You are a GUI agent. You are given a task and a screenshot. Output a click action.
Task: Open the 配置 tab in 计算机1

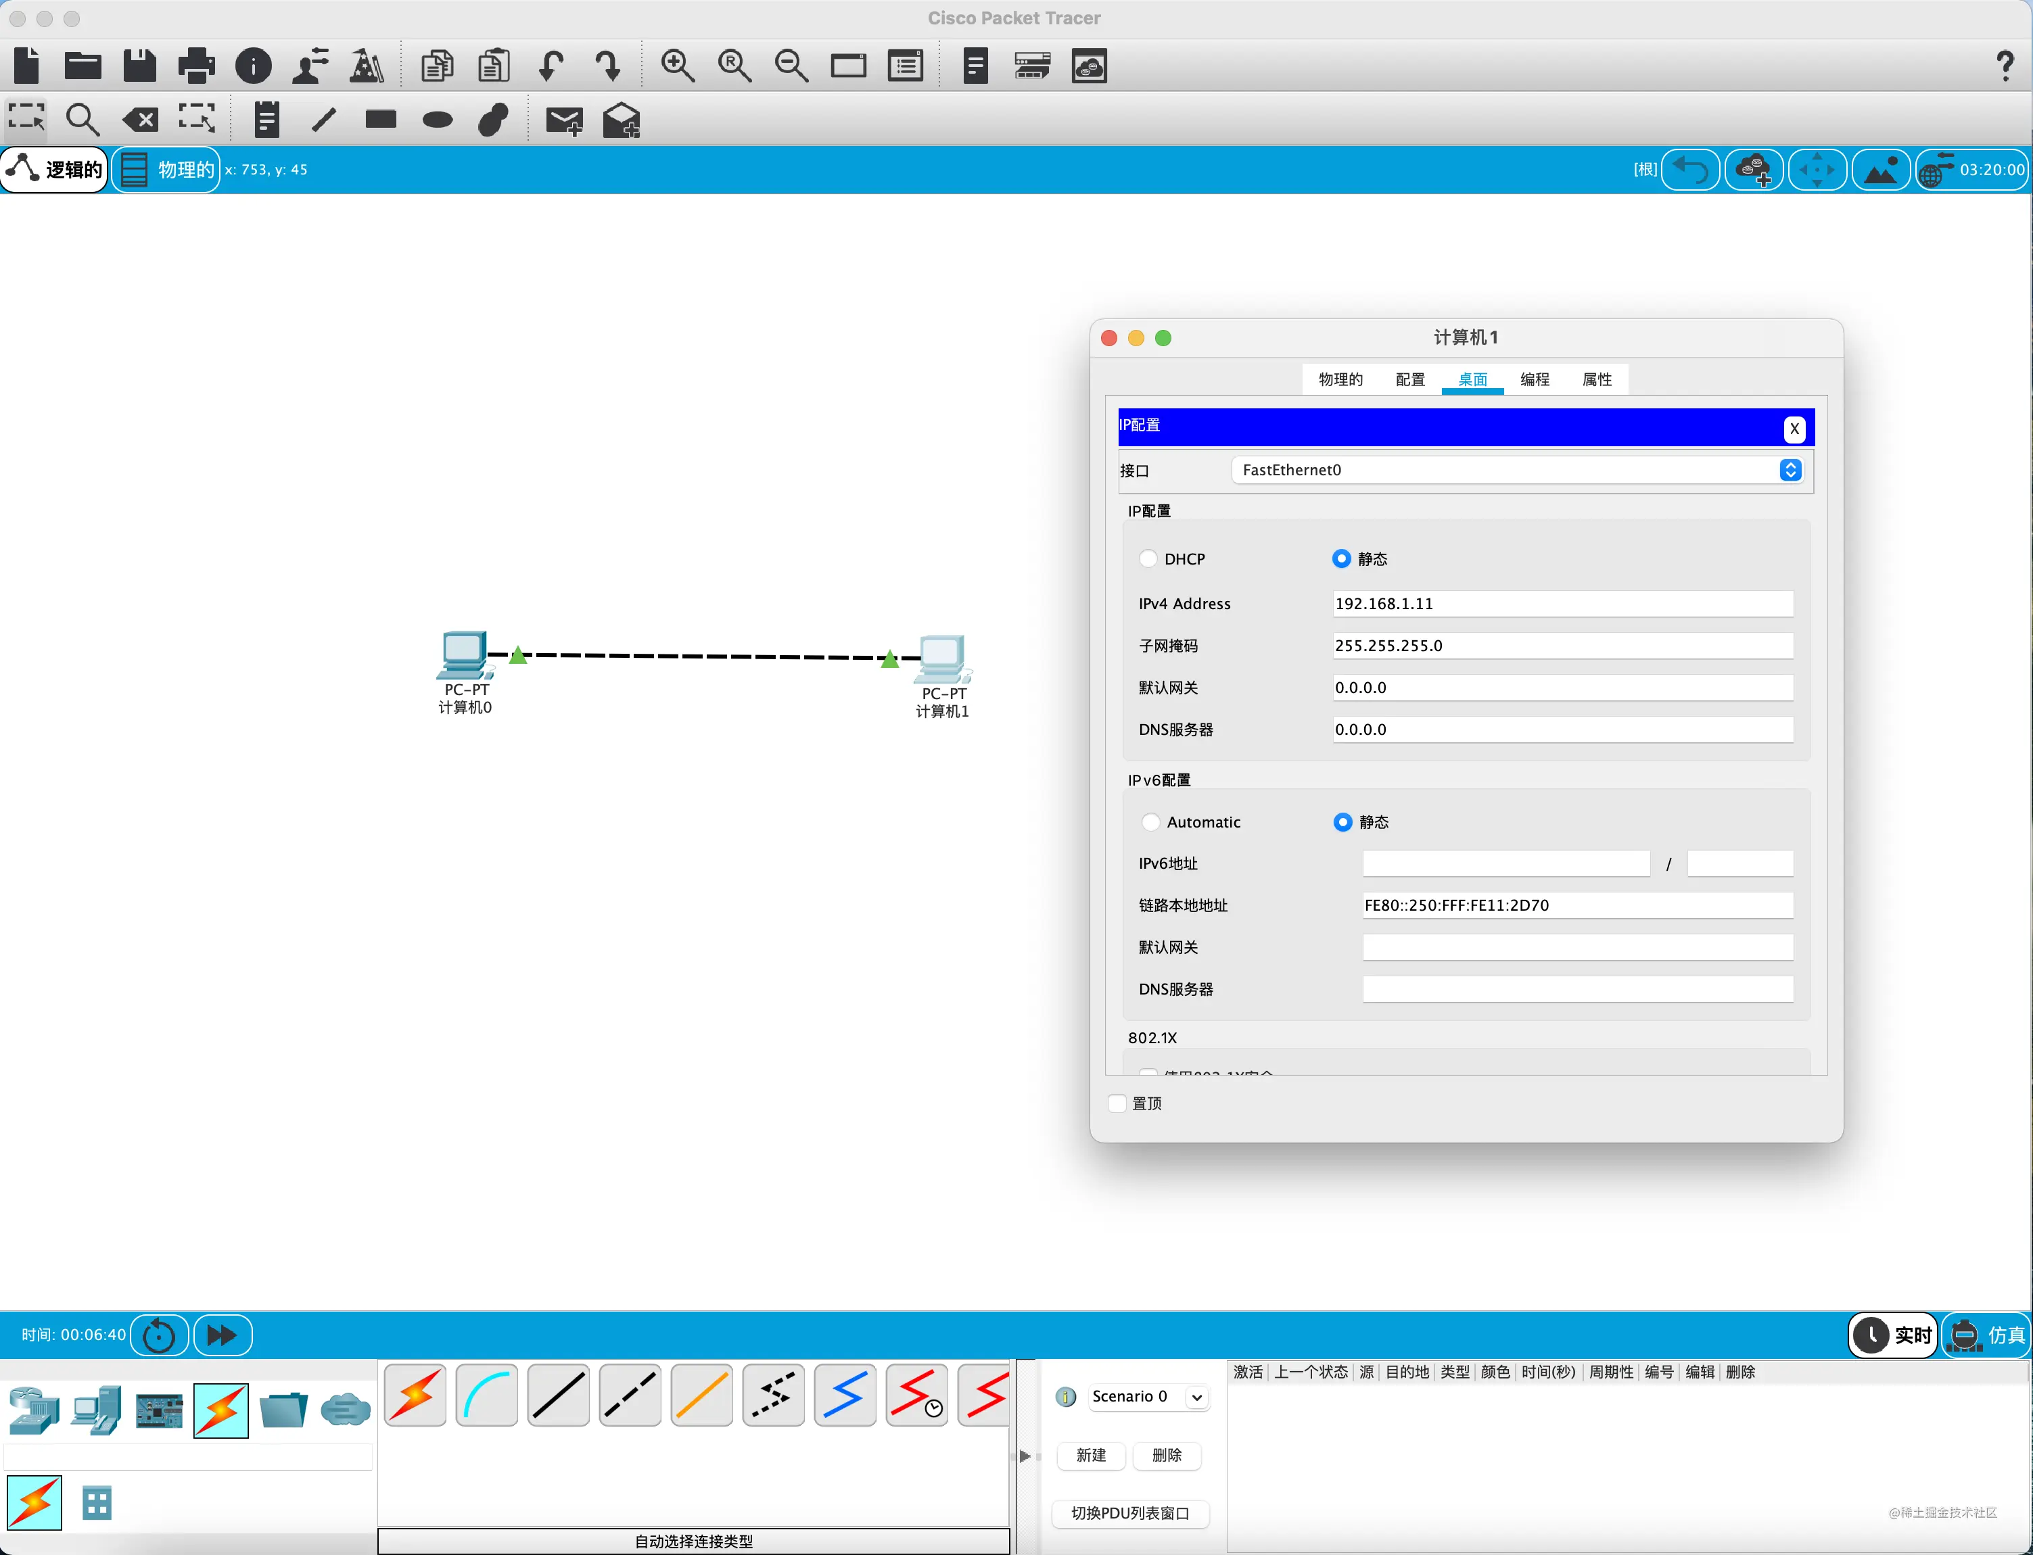click(x=1410, y=379)
